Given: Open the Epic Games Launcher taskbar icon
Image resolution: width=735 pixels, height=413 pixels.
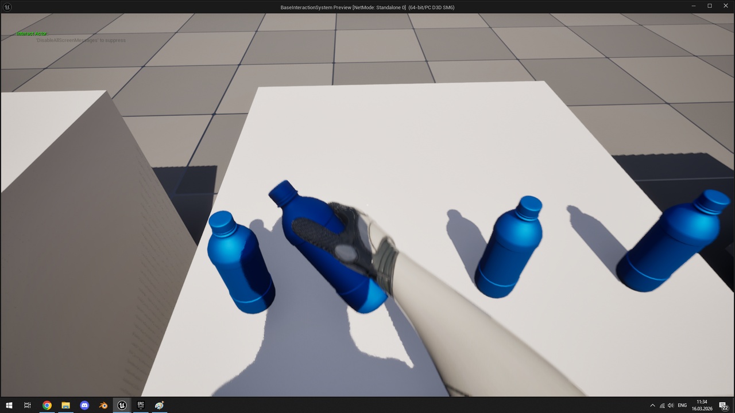Looking at the screenshot, I should 141,405.
